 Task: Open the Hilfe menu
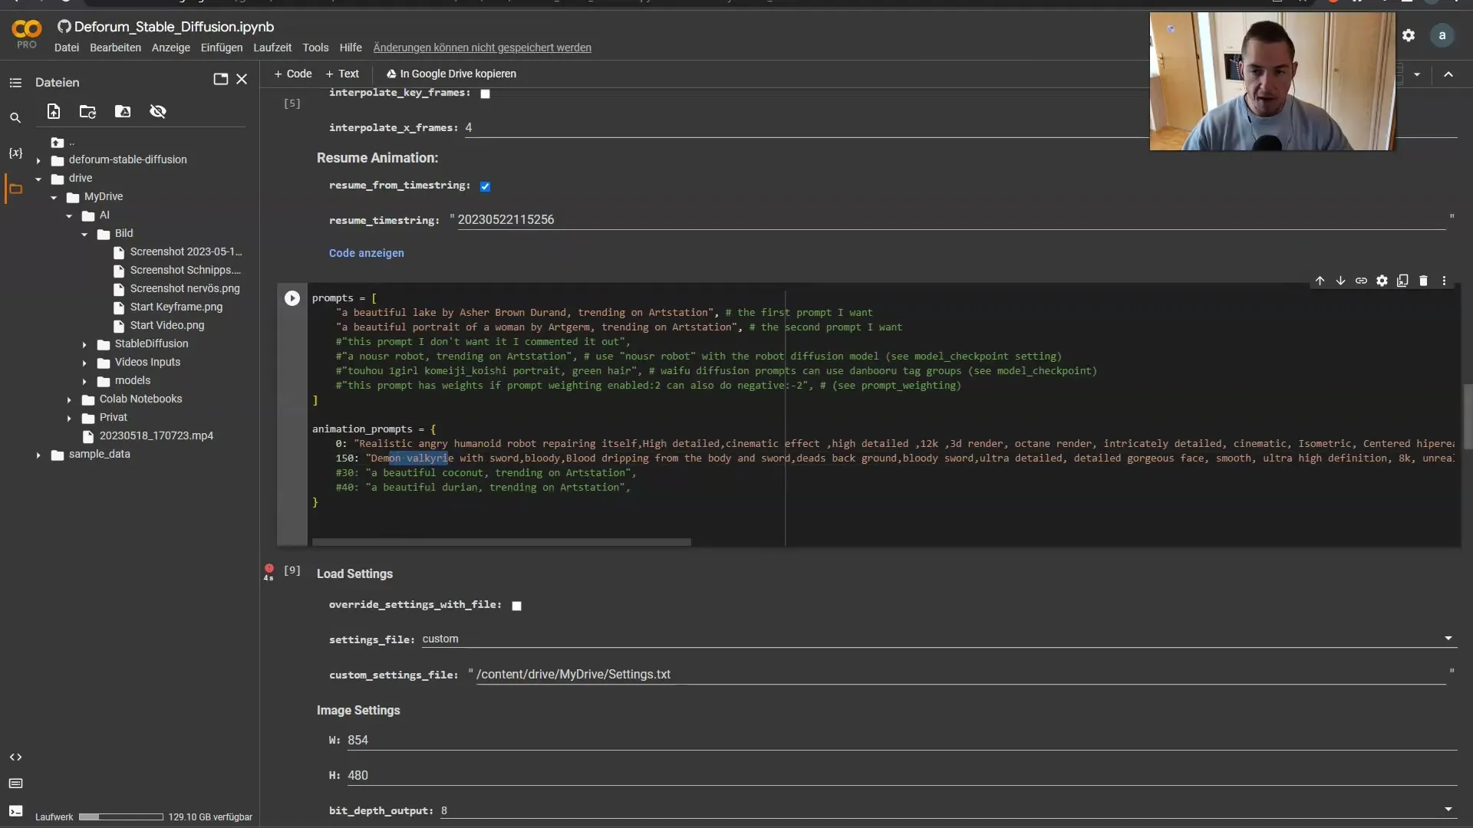(x=351, y=48)
